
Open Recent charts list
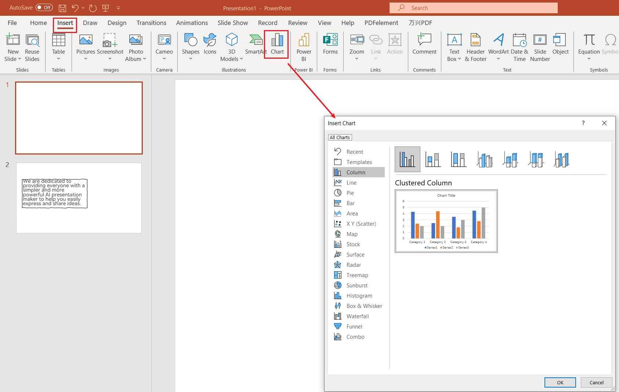point(359,152)
